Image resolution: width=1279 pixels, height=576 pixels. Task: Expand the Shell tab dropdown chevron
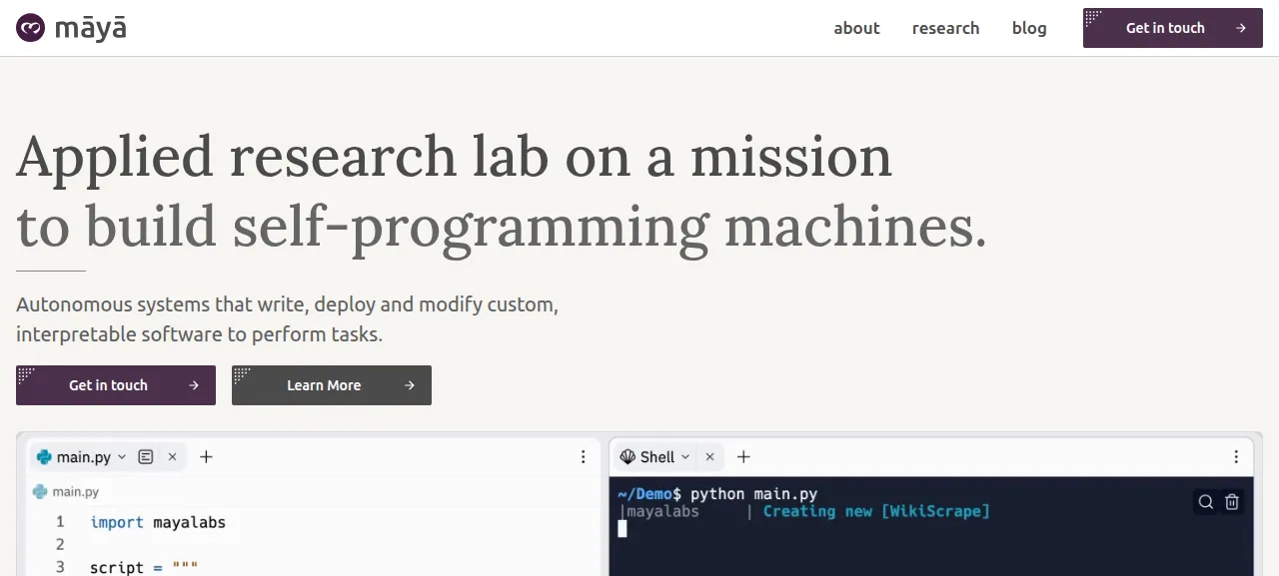[x=685, y=457]
